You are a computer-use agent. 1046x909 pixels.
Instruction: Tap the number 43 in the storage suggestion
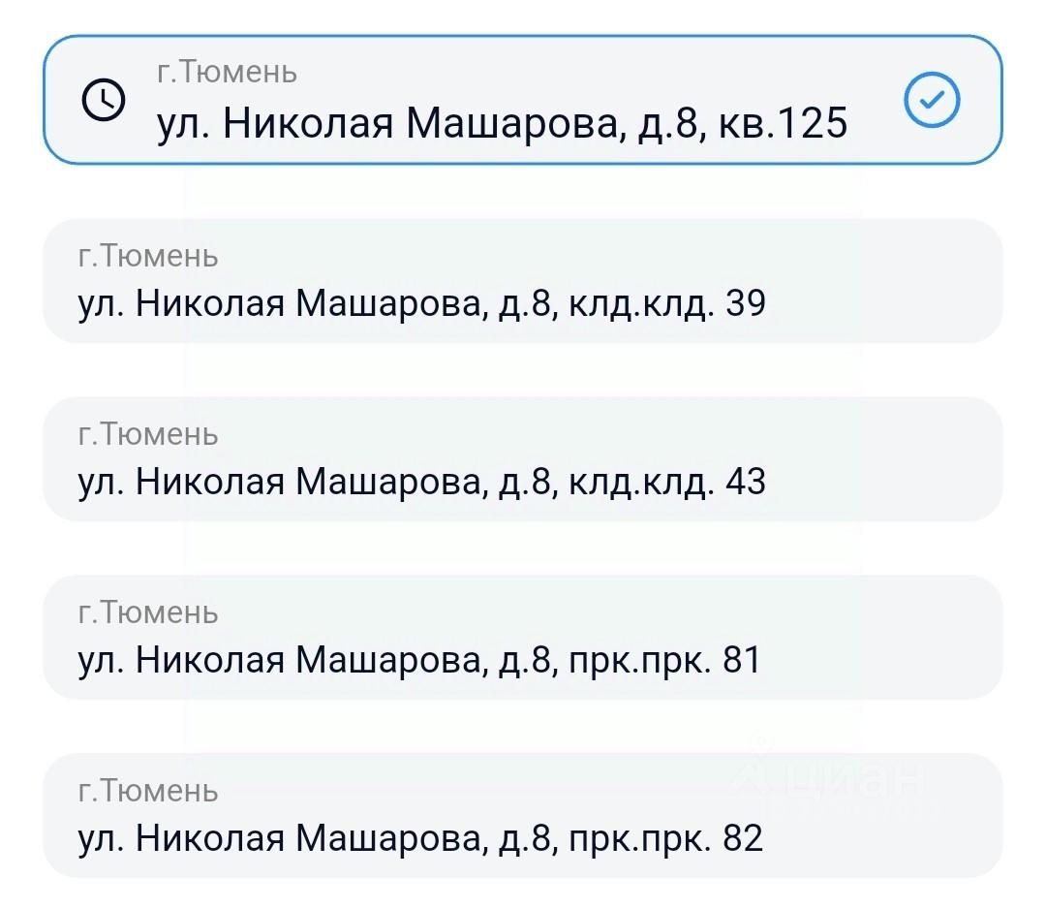pos(745,482)
